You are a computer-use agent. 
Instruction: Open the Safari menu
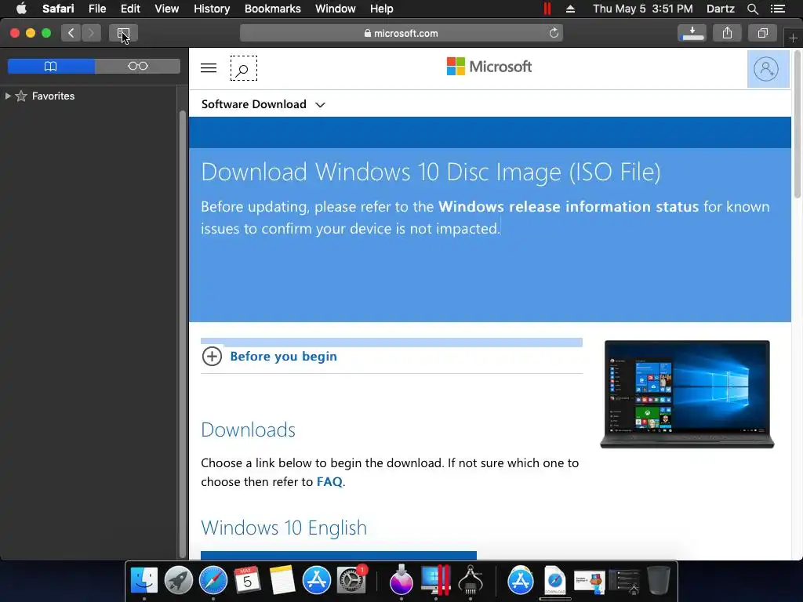coord(58,9)
